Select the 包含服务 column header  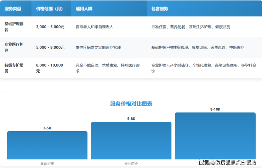(x=160, y=8)
